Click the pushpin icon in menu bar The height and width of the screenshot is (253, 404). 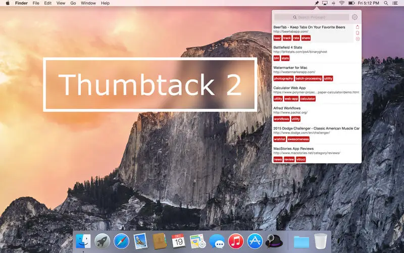pyautogui.click(x=317, y=3)
